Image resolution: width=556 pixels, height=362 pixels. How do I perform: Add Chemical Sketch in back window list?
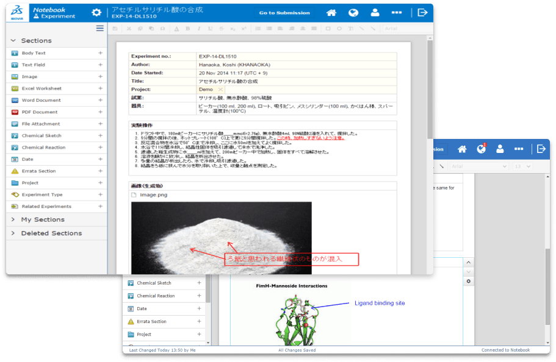199,283
